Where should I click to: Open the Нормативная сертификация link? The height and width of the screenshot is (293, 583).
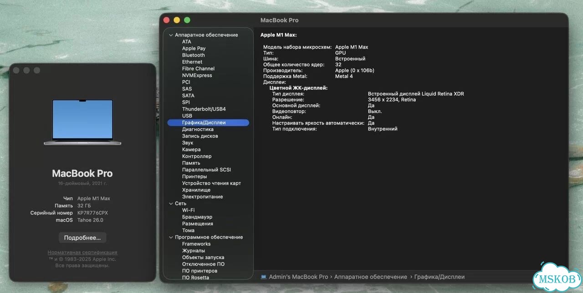pyautogui.click(x=82, y=253)
